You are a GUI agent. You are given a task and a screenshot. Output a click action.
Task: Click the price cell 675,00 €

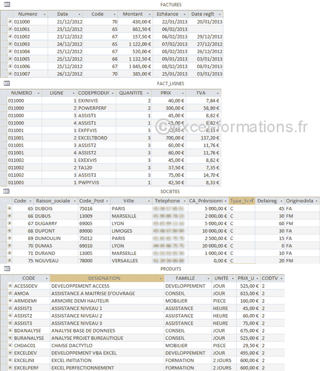tap(248, 331)
